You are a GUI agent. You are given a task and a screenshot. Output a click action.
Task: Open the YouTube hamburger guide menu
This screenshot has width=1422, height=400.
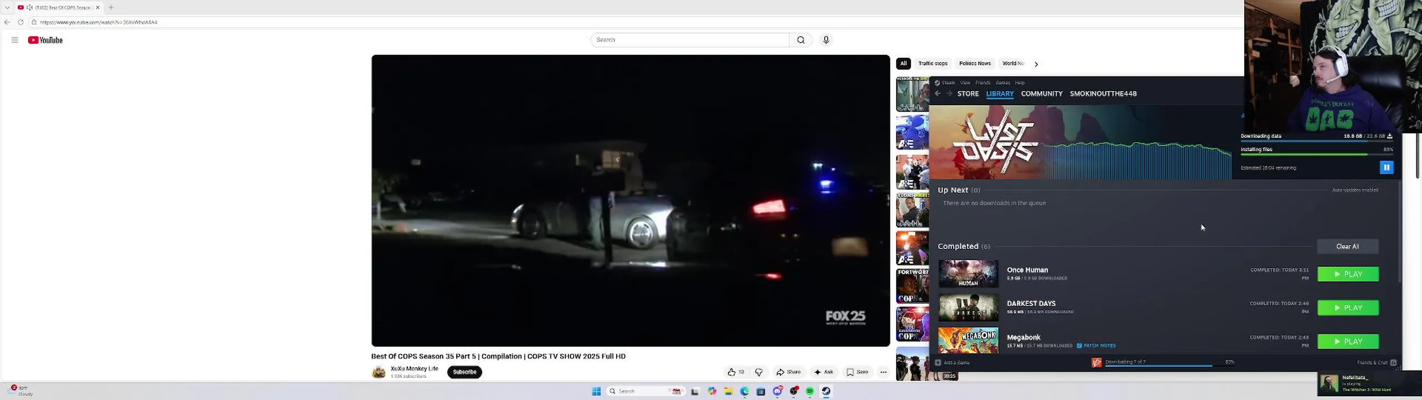[x=15, y=40]
